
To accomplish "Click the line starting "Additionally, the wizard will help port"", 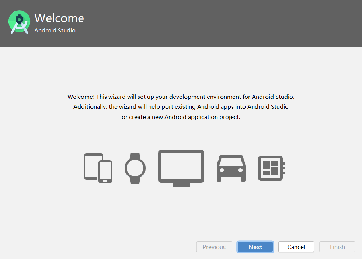I will click(181, 107).
